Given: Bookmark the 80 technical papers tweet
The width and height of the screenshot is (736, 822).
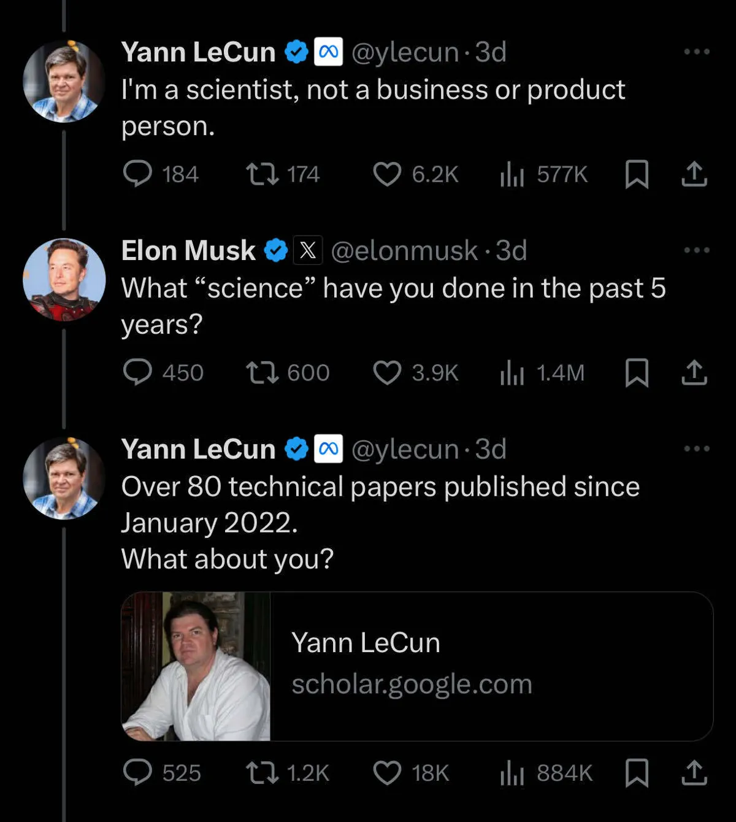Looking at the screenshot, I should pos(637,772).
